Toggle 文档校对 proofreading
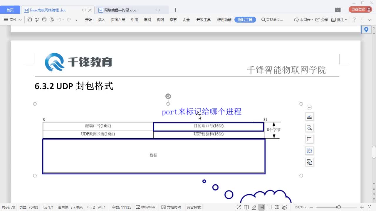 point(171,207)
